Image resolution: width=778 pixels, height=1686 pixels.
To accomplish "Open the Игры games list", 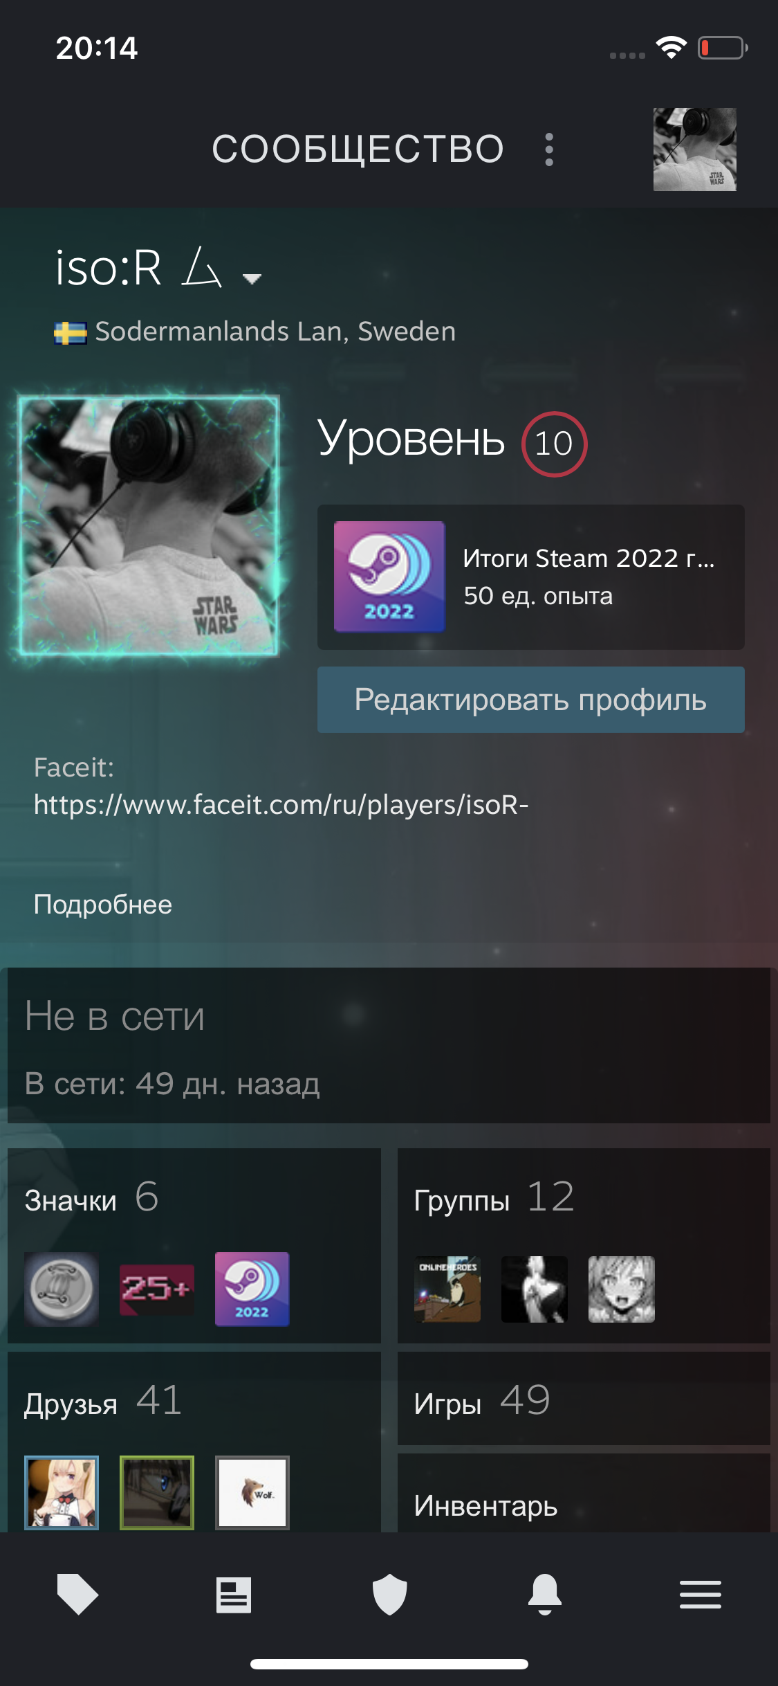I will pos(584,1399).
